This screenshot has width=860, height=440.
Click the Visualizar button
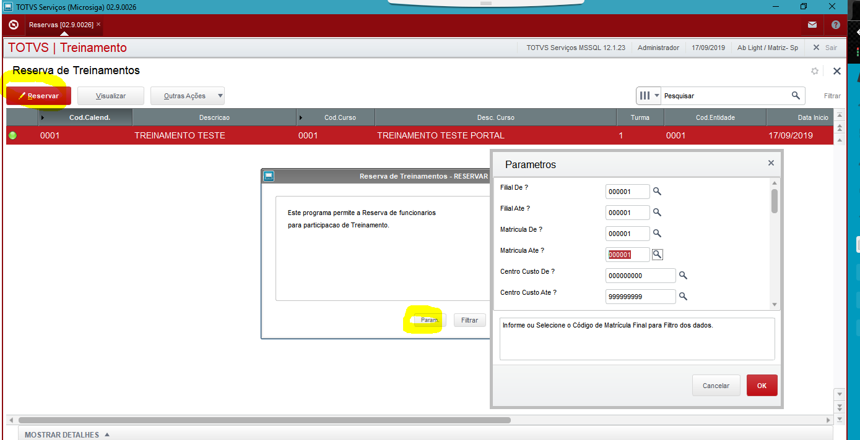point(111,96)
